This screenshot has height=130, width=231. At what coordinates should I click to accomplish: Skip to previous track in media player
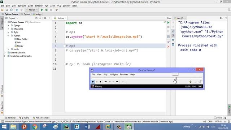click(105, 82)
